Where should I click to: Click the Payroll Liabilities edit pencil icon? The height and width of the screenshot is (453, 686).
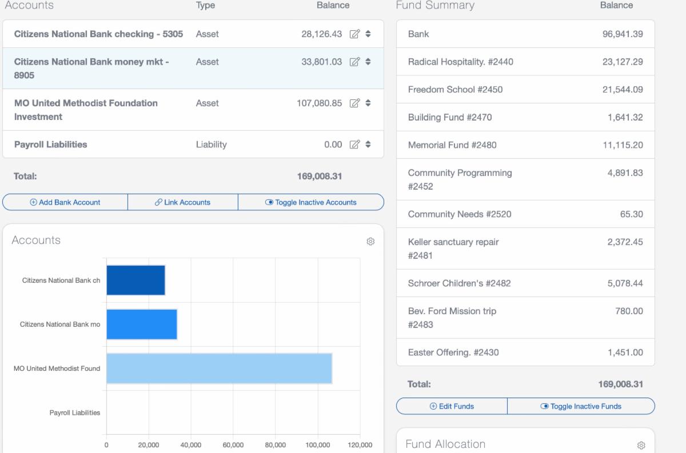[x=354, y=145]
